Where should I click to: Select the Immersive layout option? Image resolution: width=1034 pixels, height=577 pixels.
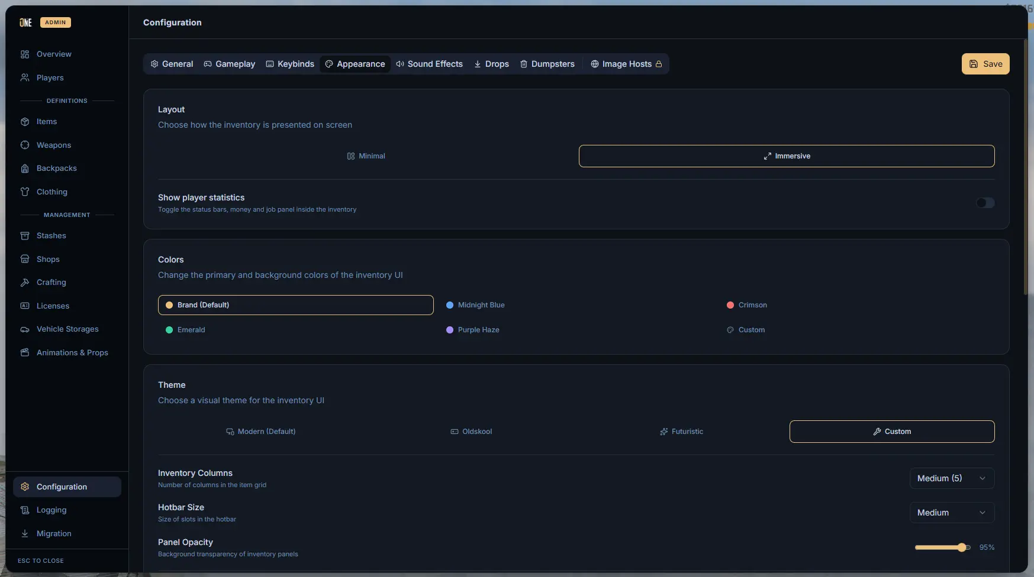(x=787, y=156)
